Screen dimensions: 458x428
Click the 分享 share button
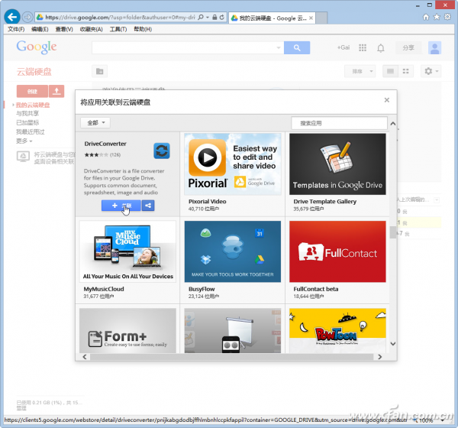click(x=408, y=47)
